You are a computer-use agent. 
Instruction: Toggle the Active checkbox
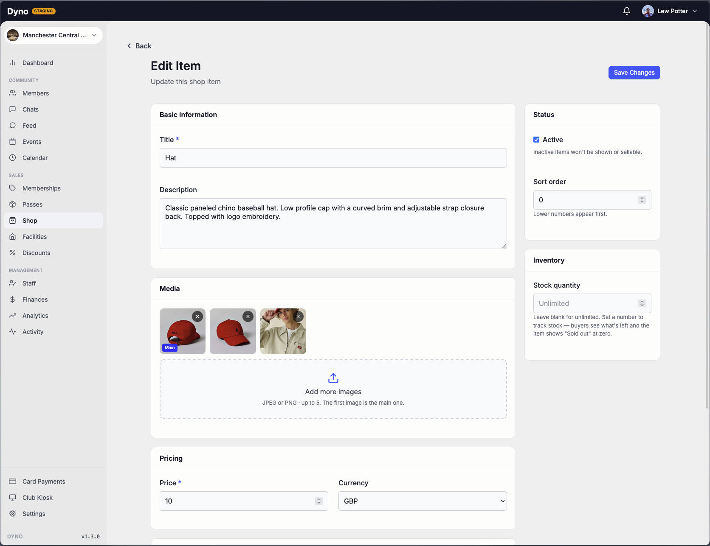[x=536, y=140]
